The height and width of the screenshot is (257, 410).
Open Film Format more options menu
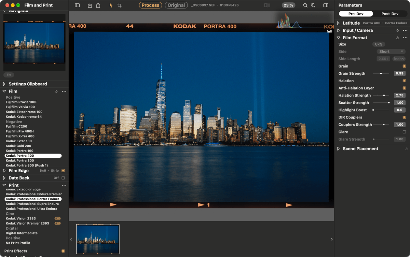tap(405, 38)
